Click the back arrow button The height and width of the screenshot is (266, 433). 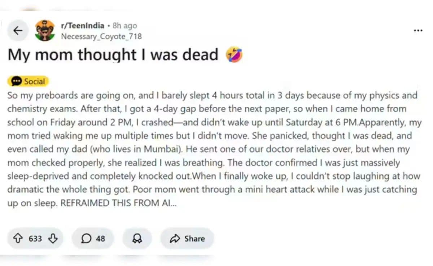18,31
